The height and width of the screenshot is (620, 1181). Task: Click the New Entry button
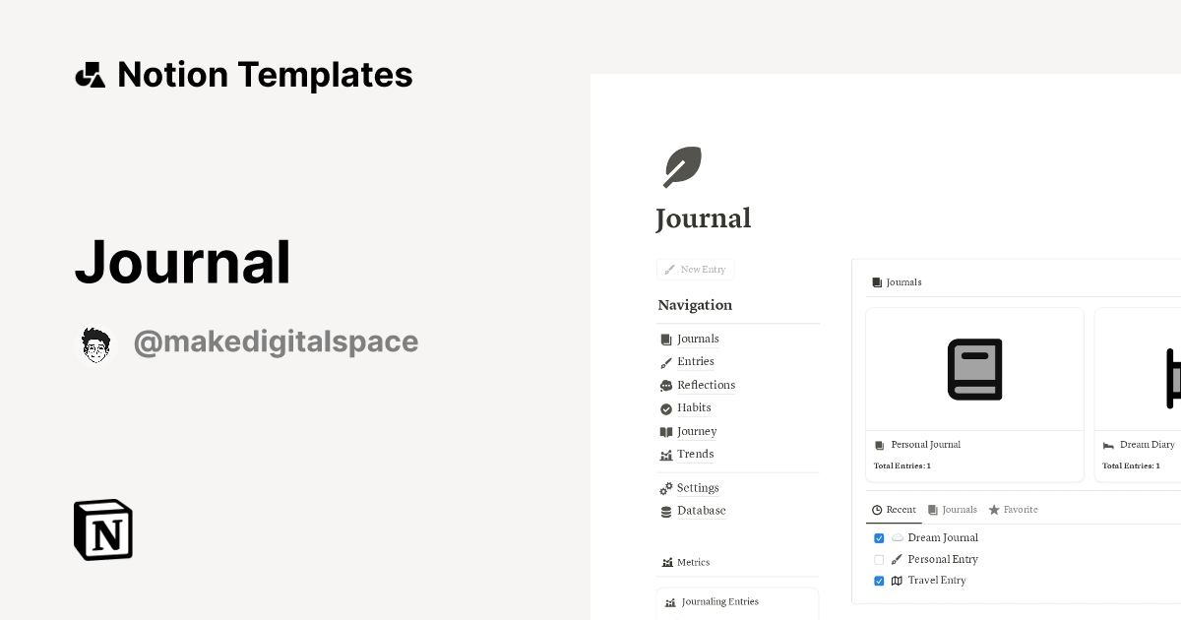pyautogui.click(x=695, y=269)
